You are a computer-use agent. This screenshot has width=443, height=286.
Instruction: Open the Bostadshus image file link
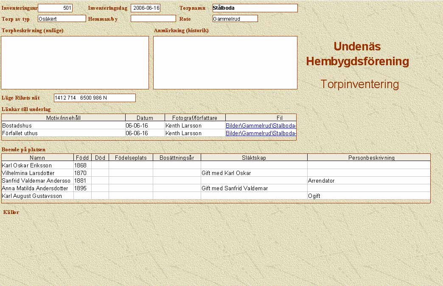[261, 126]
